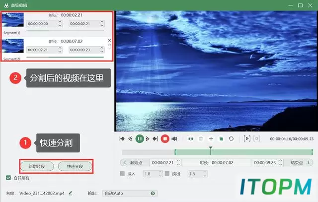The width and height of the screenshot is (318, 202).
Task: Toggle the 合并所有 checkbox
Action: pos(8,178)
